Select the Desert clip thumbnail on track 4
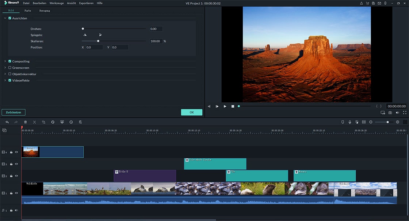409x221 pixels. click(31, 152)
